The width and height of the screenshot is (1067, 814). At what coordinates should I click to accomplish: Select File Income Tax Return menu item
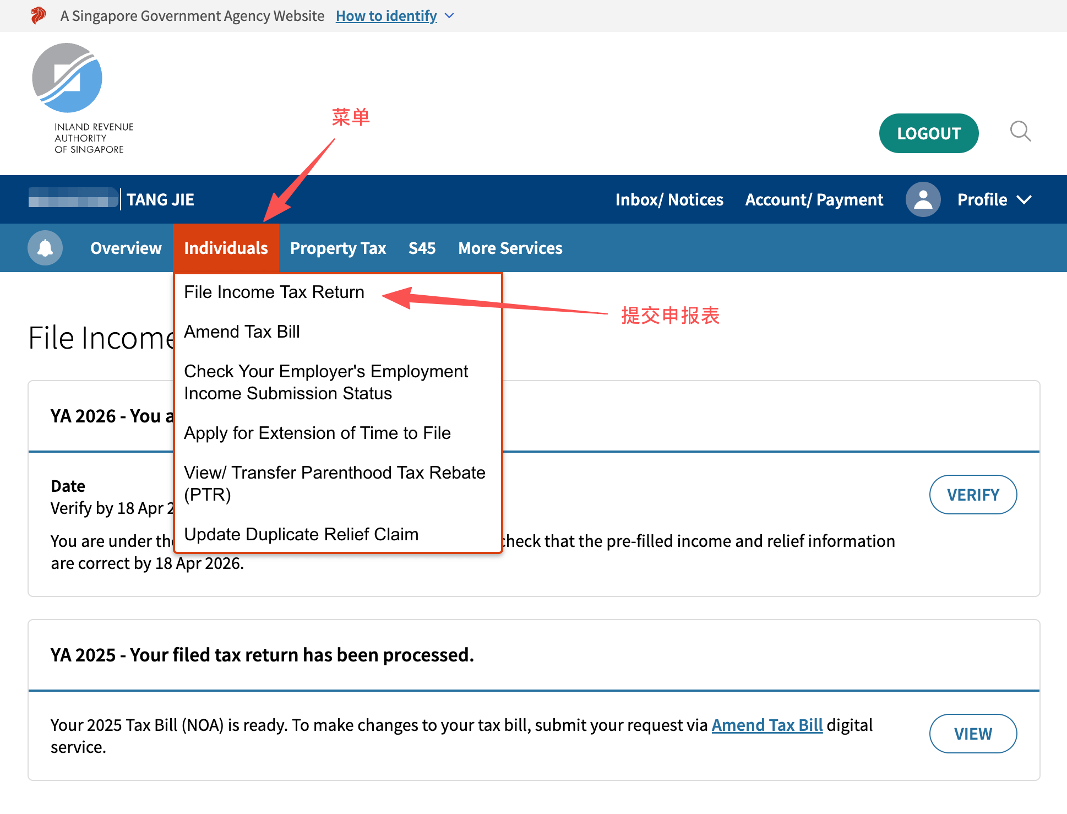click(274, 292)
